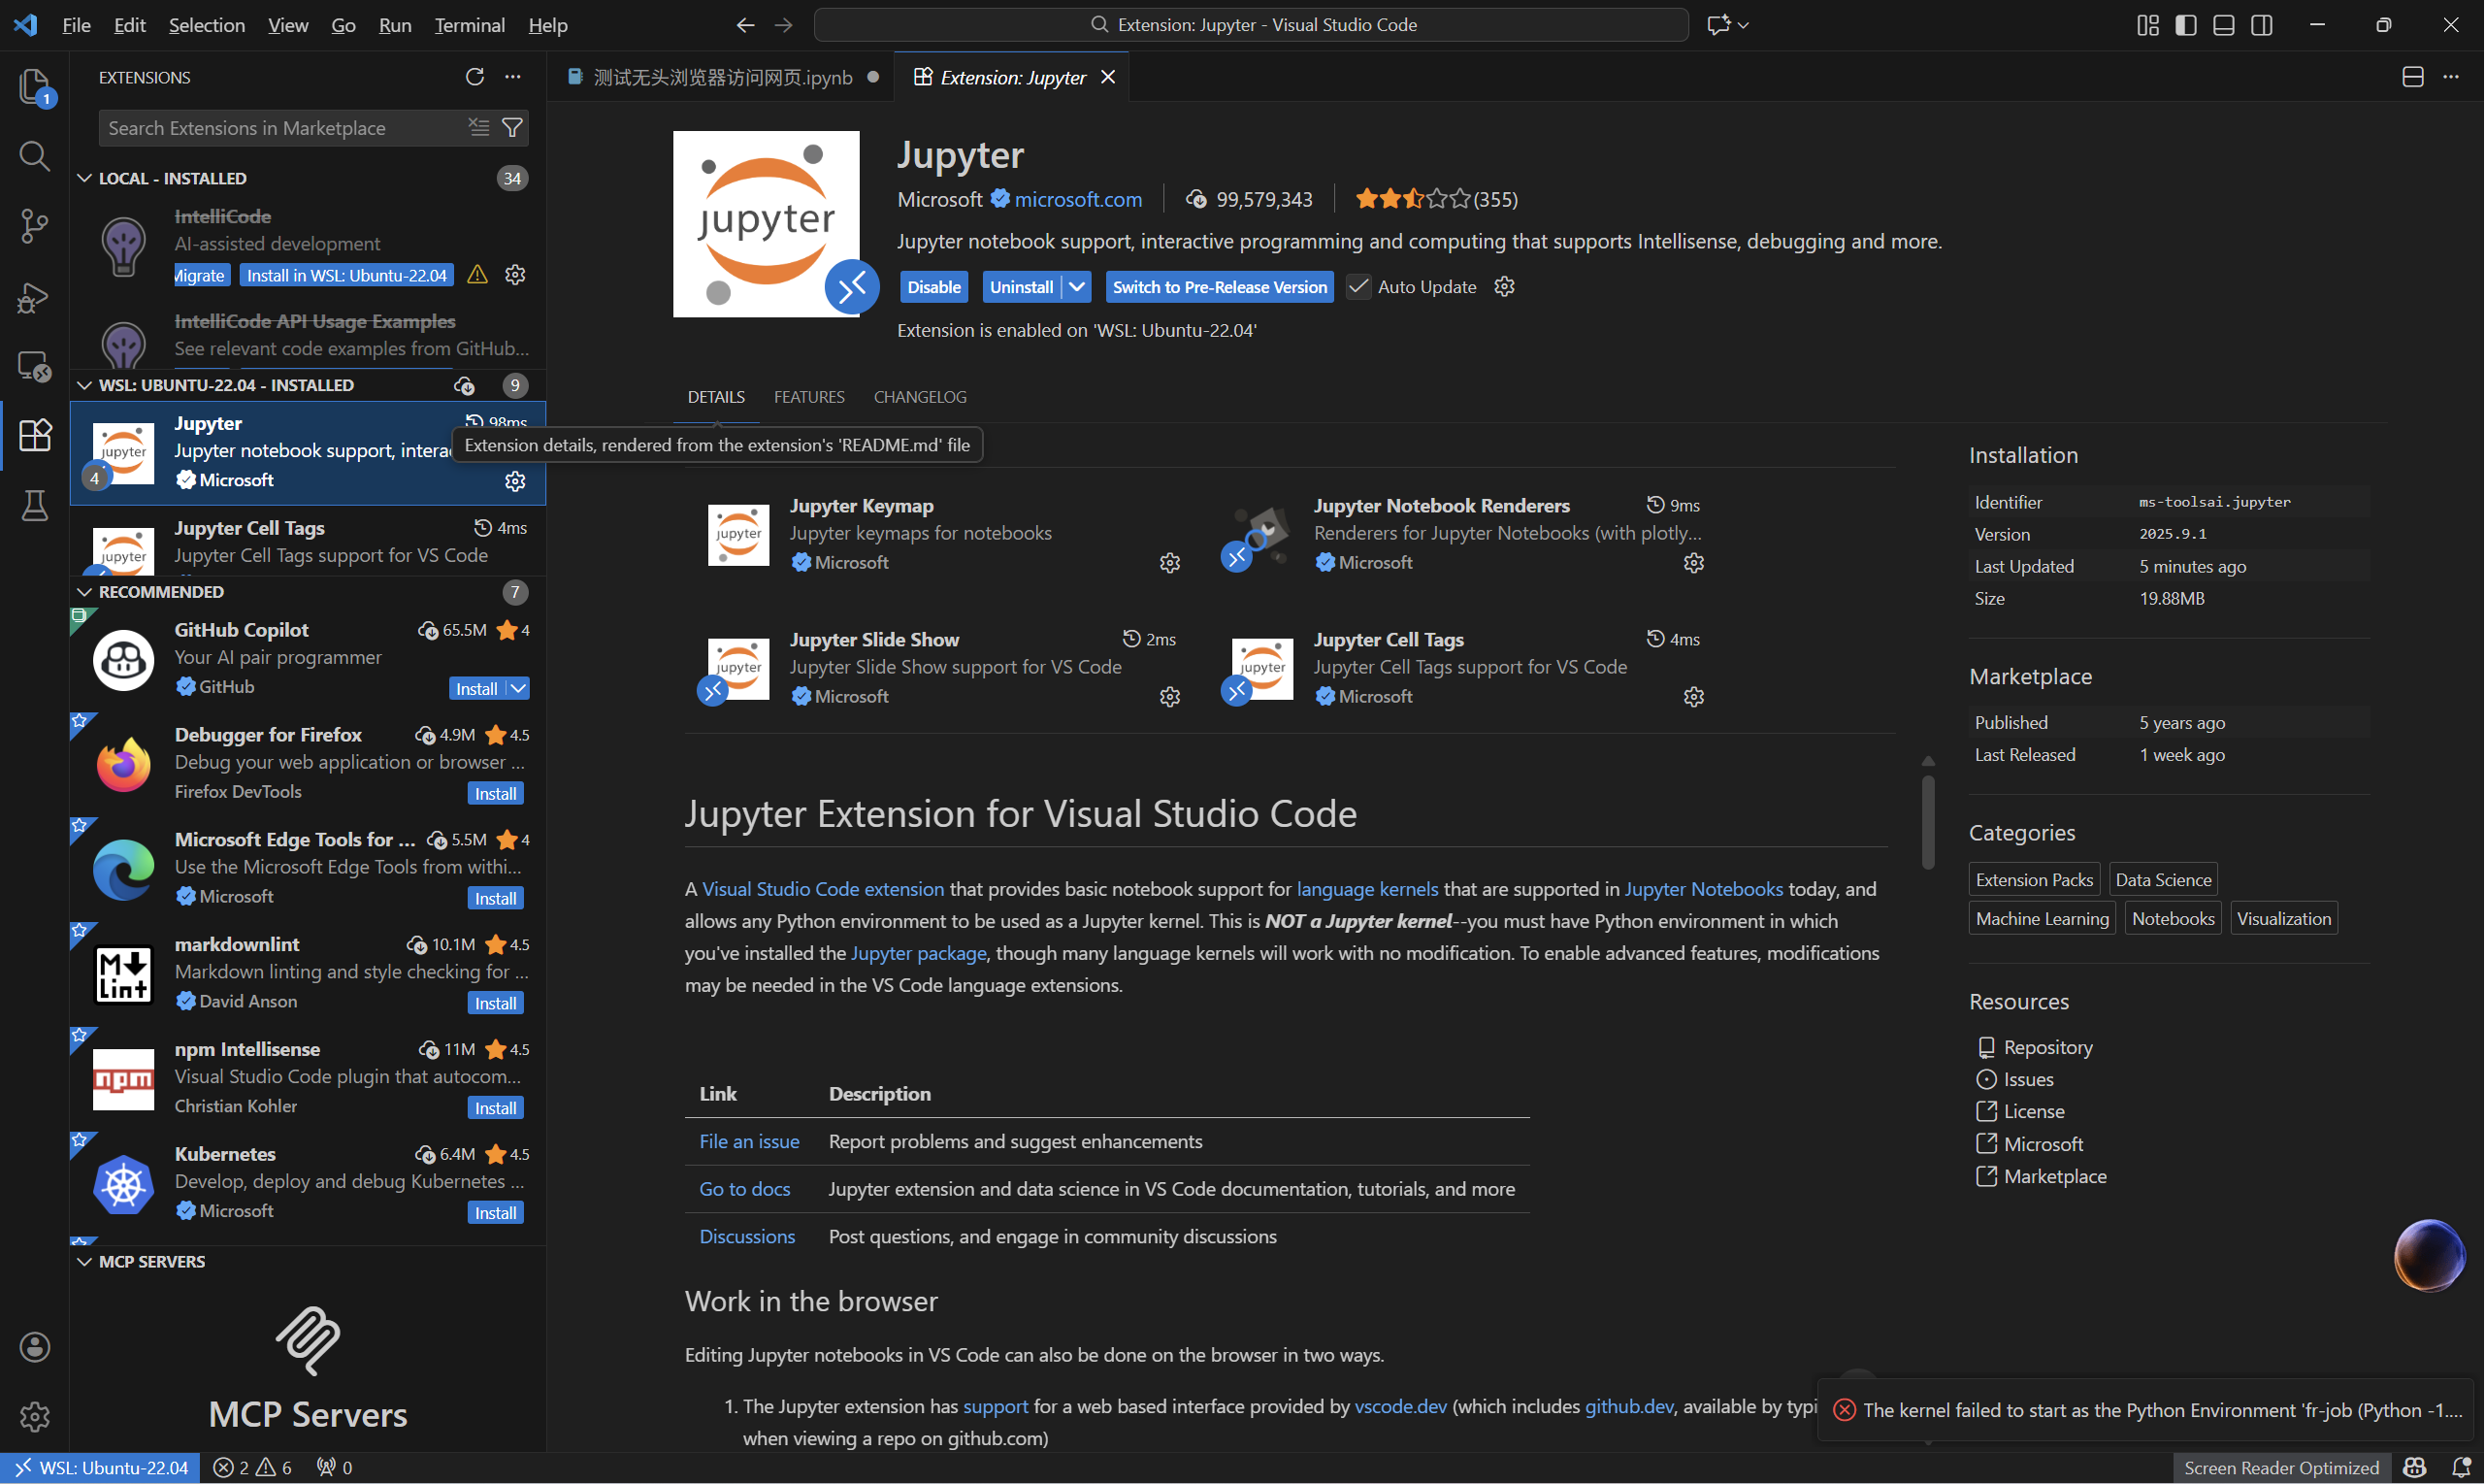Expand GitHub Copilot Install dropdown arrow

point(518,688)
